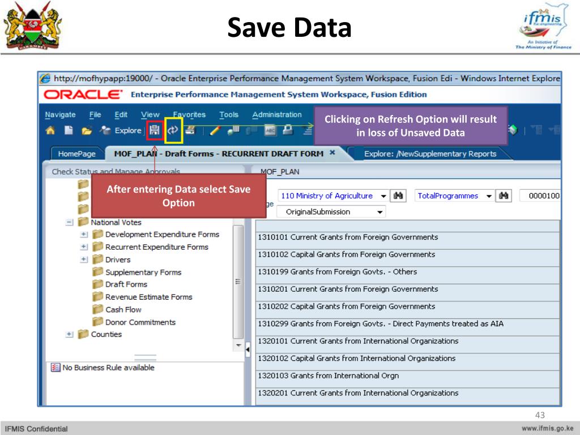Click scroll down arrow of folder tree
The image size is (580, 435).
coord(238,345)
